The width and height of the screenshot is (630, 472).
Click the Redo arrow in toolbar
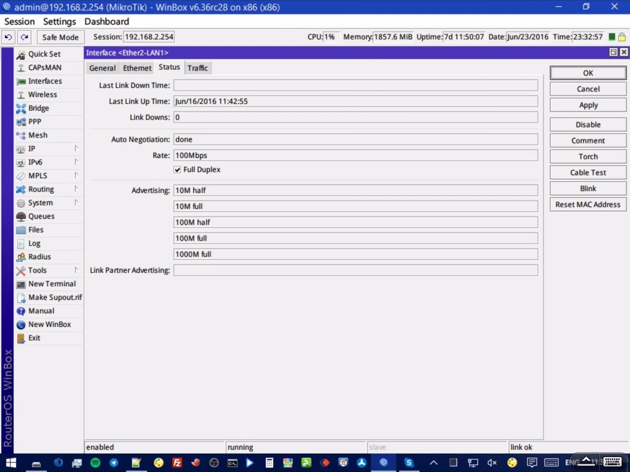click(25, 37)
